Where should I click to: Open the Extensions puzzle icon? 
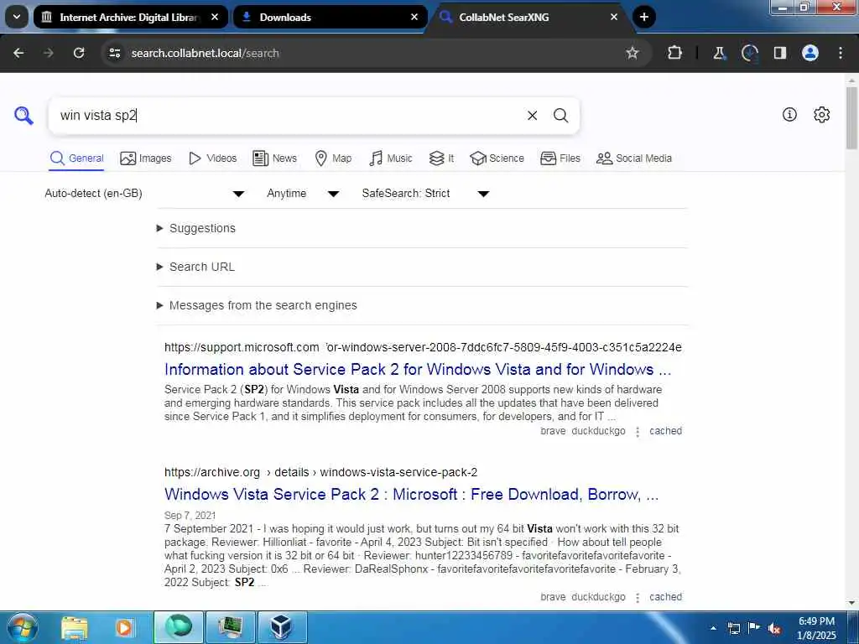(675, 53)
